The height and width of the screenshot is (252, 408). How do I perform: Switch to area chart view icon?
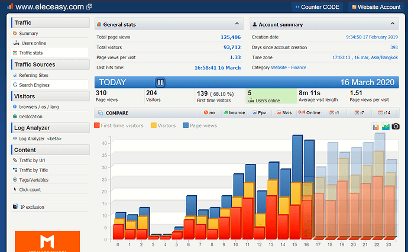(x=386, y=127)
